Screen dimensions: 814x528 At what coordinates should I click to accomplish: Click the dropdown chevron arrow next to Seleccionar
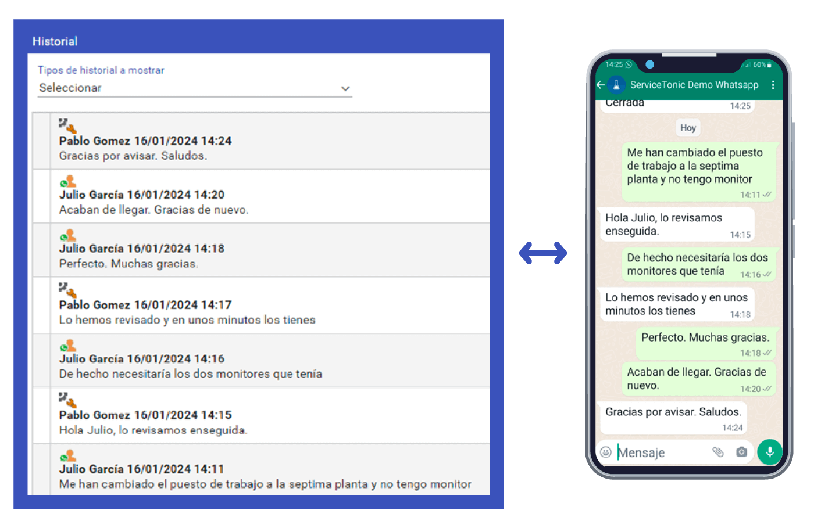point(345,89)
